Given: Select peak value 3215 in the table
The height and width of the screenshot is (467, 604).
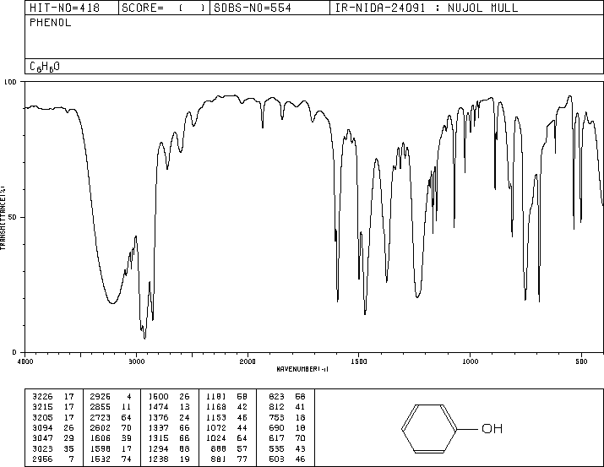Looking at the screenshot, I should coord(42,407).
